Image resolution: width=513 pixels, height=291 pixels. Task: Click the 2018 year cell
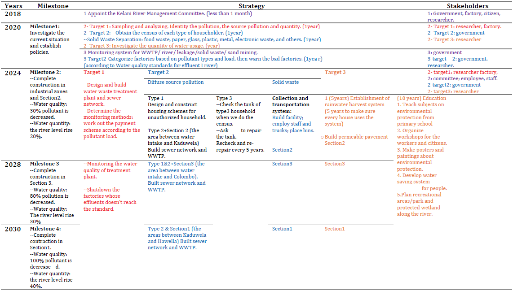pos(13,14)
